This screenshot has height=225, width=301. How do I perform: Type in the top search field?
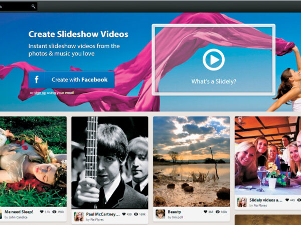pyautogui.click(x=15, y=6)
